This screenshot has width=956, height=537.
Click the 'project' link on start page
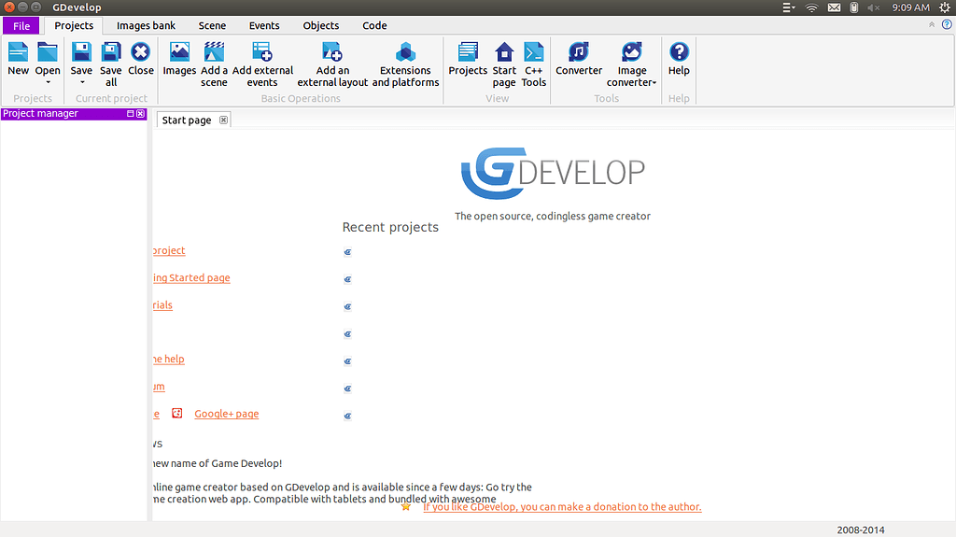(x=169, y=250)
